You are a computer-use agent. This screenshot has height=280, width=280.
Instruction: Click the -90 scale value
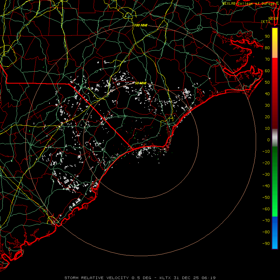[266, 244]
